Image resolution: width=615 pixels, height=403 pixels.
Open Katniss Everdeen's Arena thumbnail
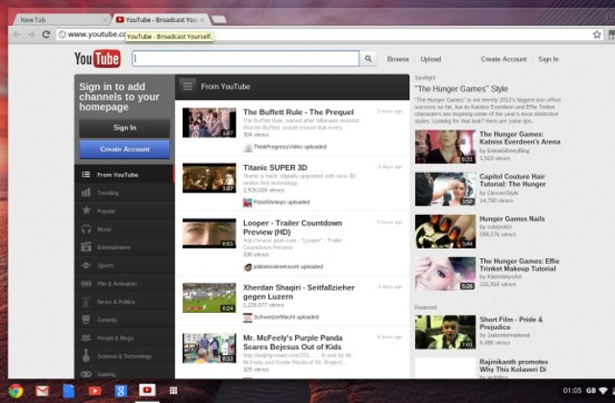(x=445, y=147)
